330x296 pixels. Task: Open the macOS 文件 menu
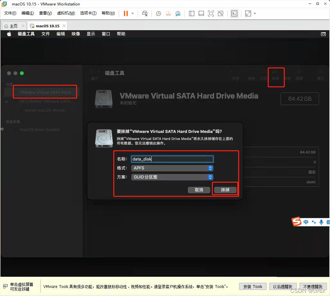[46, 34]
